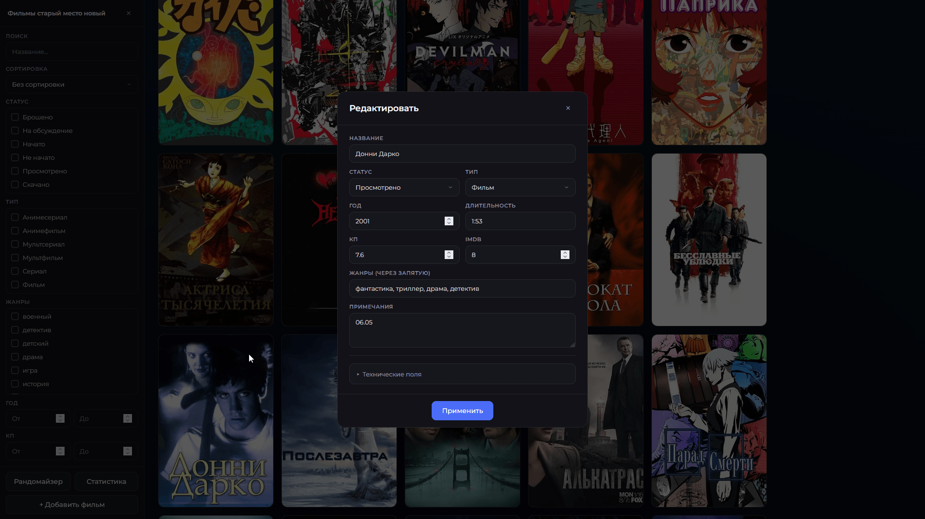Screen dimensions: 925x519
Task: Open the Актриса тысячелетия poster
Action: coord(216,240)
